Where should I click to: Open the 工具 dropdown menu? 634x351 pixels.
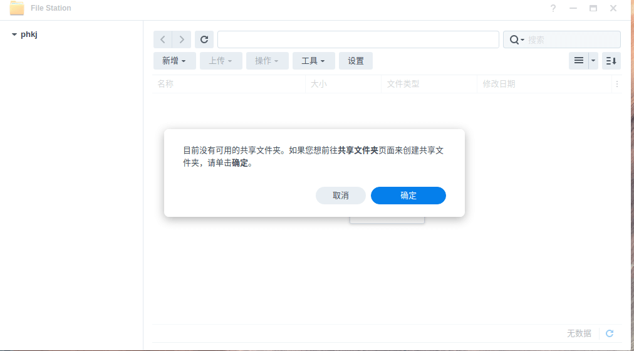pos(313,61)
